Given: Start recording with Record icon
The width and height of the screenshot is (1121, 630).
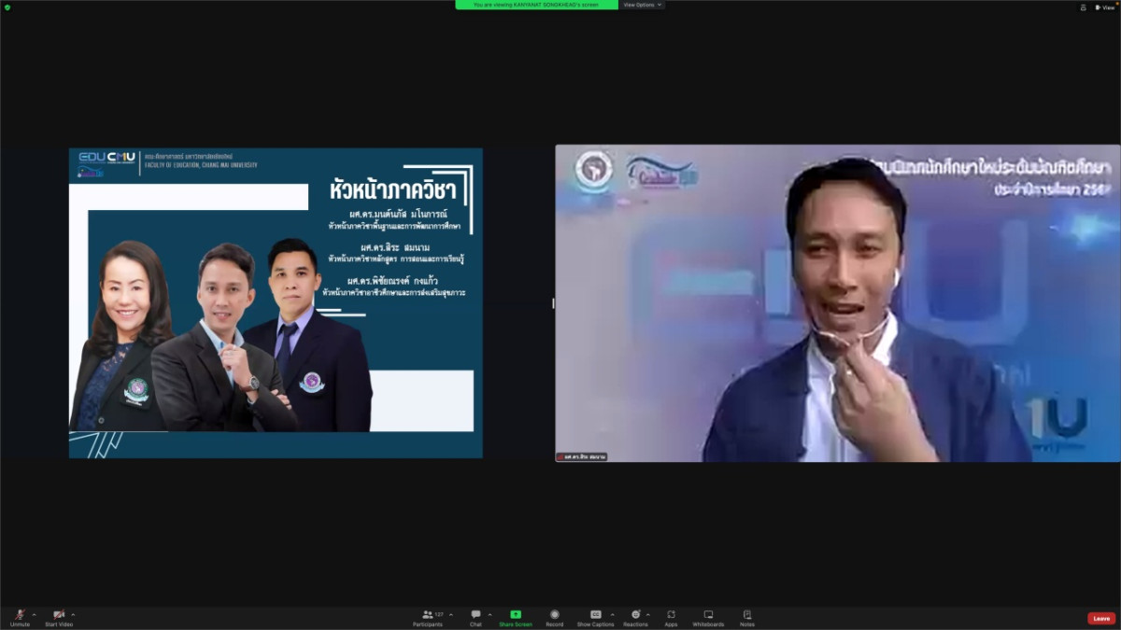Looking at the screenshot, I should click(x=554, y=616).
